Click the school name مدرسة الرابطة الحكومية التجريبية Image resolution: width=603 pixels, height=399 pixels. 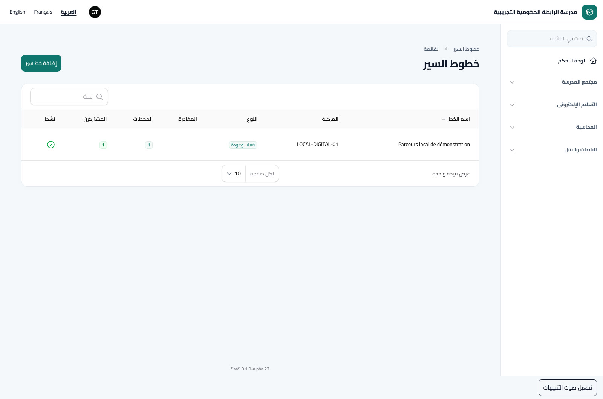[x=536, y=12]
